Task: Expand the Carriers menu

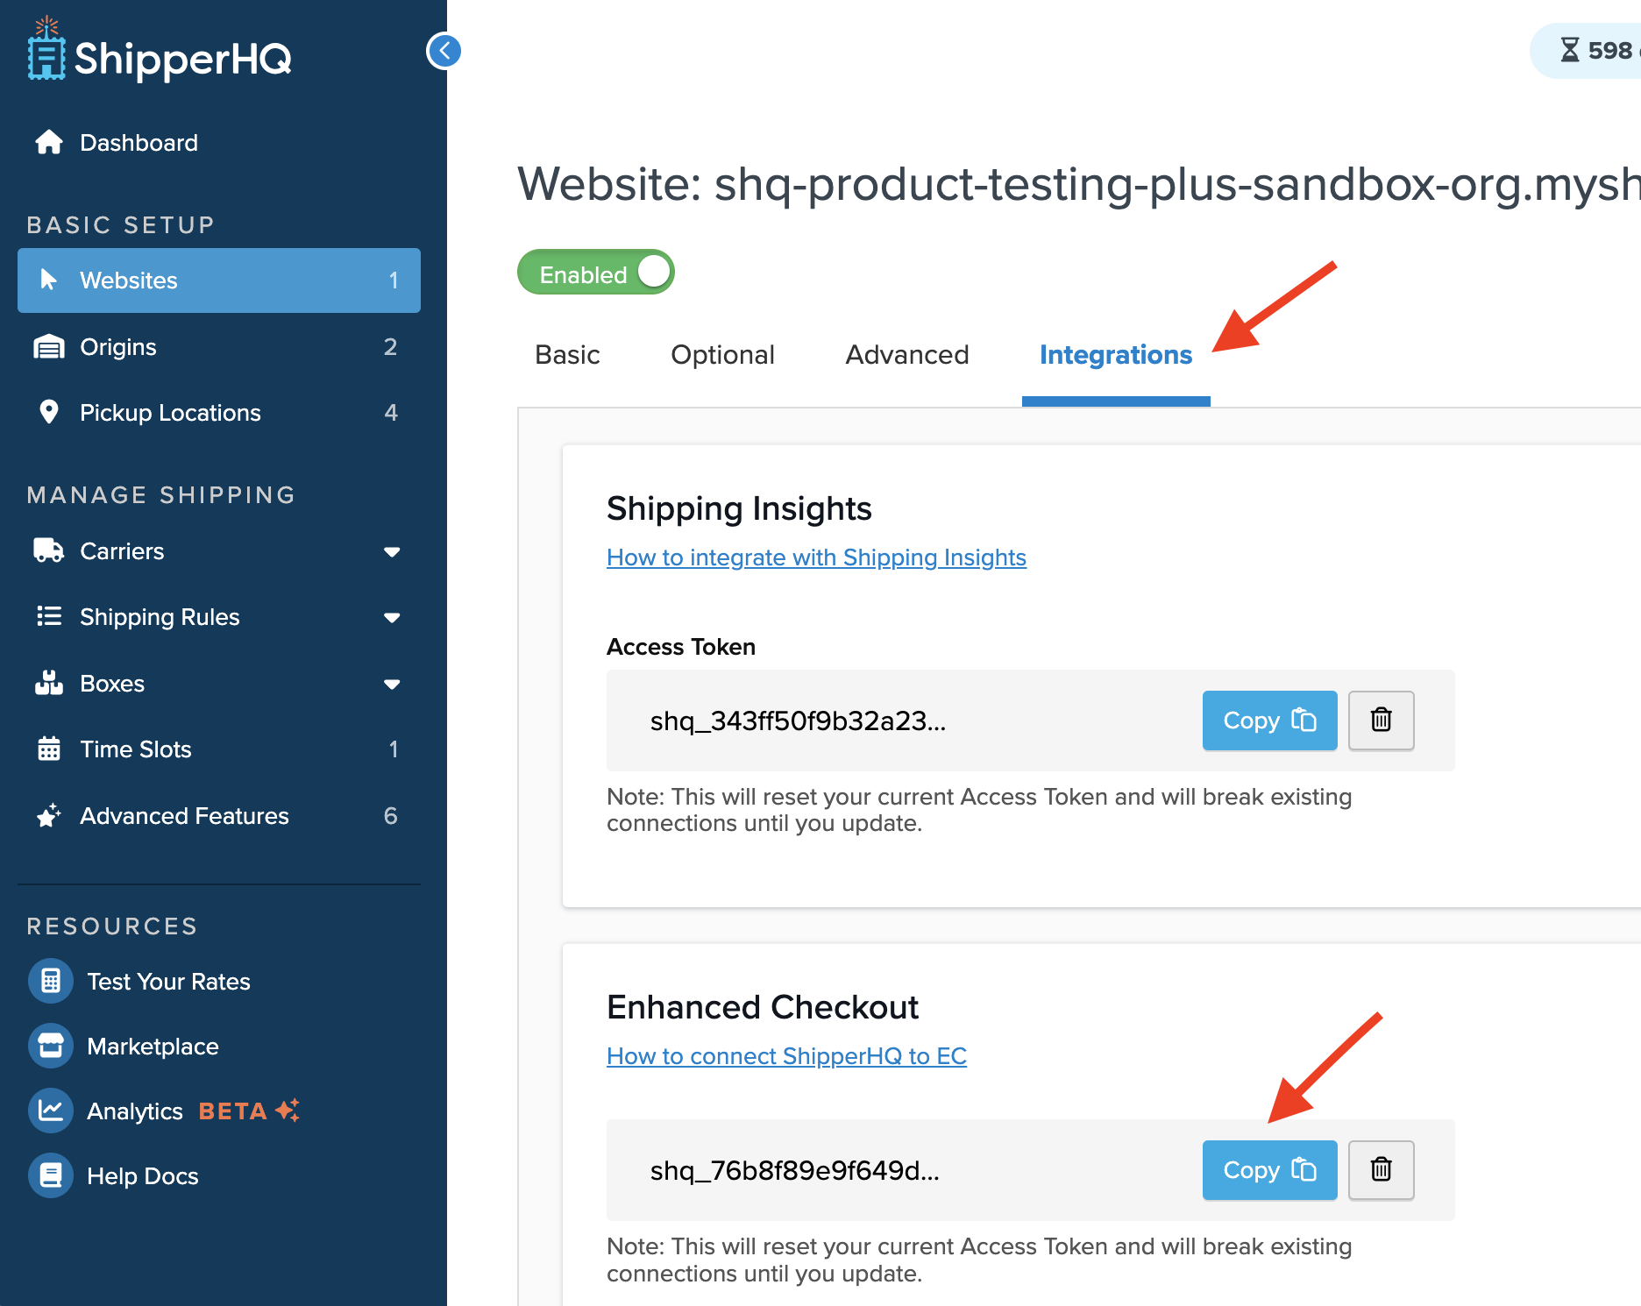Action: [x=392, y=551]
